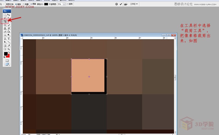Select the Brush tool
This screenshot has width=219, height=135.
tap(9, 25)
